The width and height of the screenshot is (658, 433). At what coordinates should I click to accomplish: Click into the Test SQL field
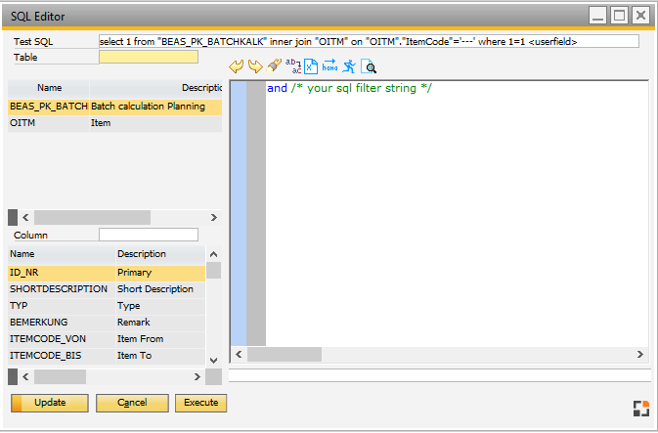[369, 42]
